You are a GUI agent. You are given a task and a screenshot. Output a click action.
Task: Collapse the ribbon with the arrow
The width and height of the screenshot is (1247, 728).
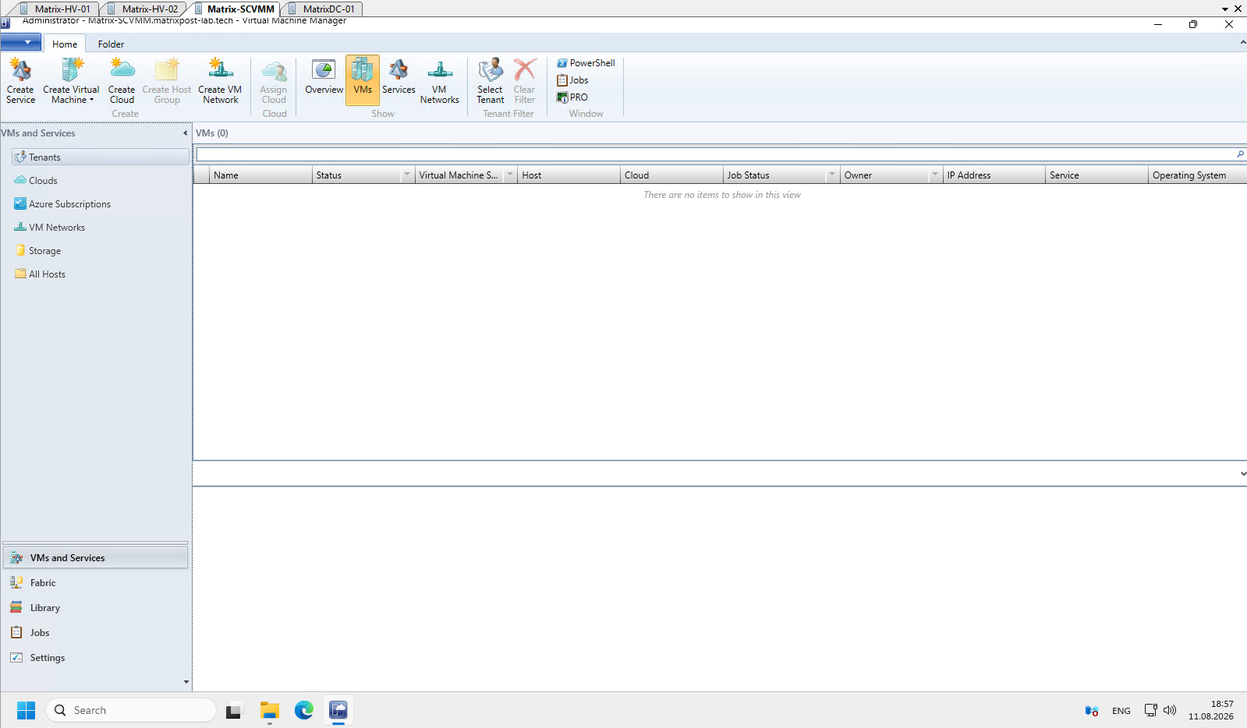click(x=1242, y=43)
